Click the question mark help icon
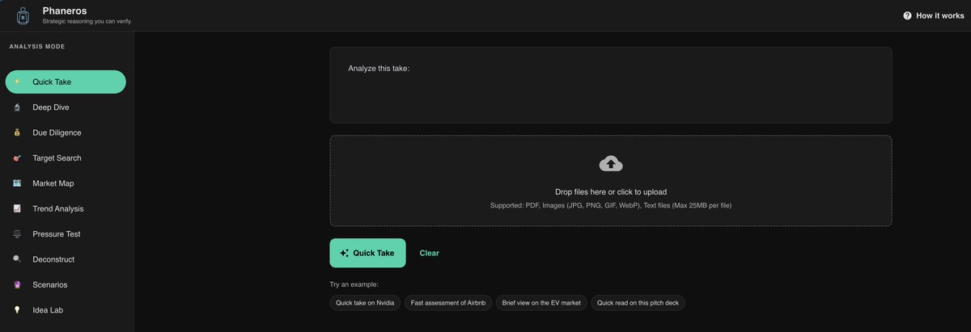The width and height of the screenshot is (971, 332). (907, 15)
